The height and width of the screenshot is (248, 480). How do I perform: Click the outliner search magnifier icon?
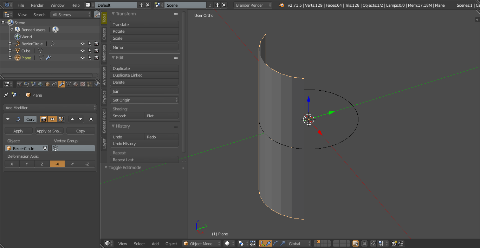click(97, 14)
